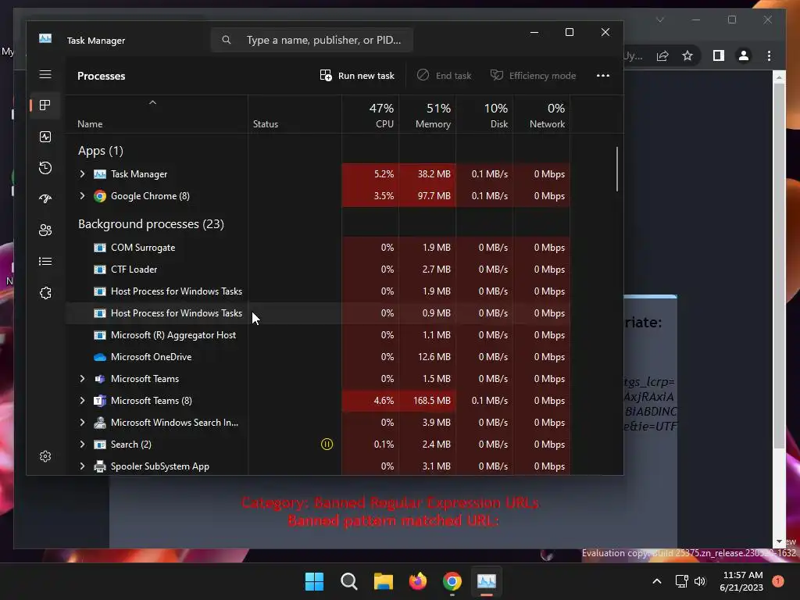The width and height of the screenshot is (800, 600).
Task: Click the volume icon in system tray
Action: (699, 581)
